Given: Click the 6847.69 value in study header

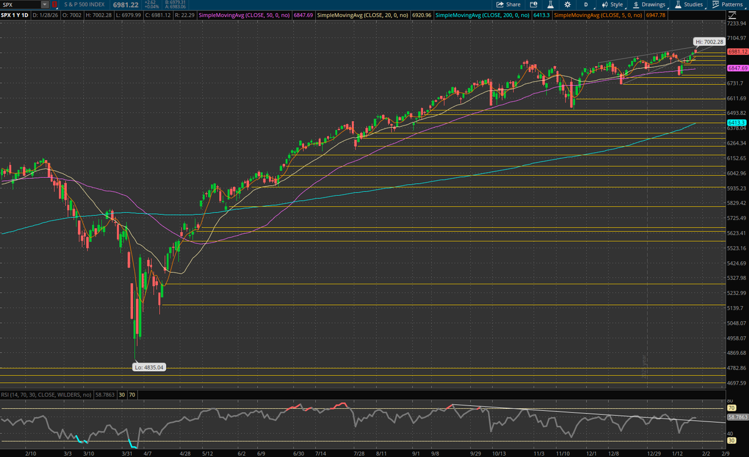Looking at the screenshot, I should (303, 15).
